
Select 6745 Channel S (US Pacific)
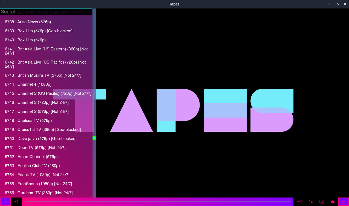pos(46,93)
